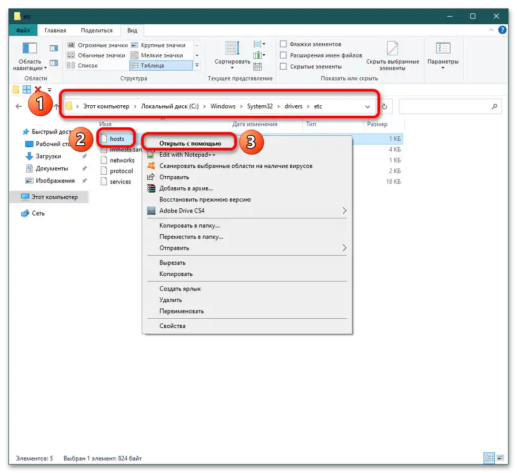Open the Сортировать sort menu
The width and height of the screenshot is (517, 473).
point(233,55)
